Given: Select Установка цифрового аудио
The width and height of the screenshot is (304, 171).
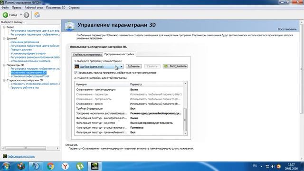Looking at the screenshot, I should (28, 54).
